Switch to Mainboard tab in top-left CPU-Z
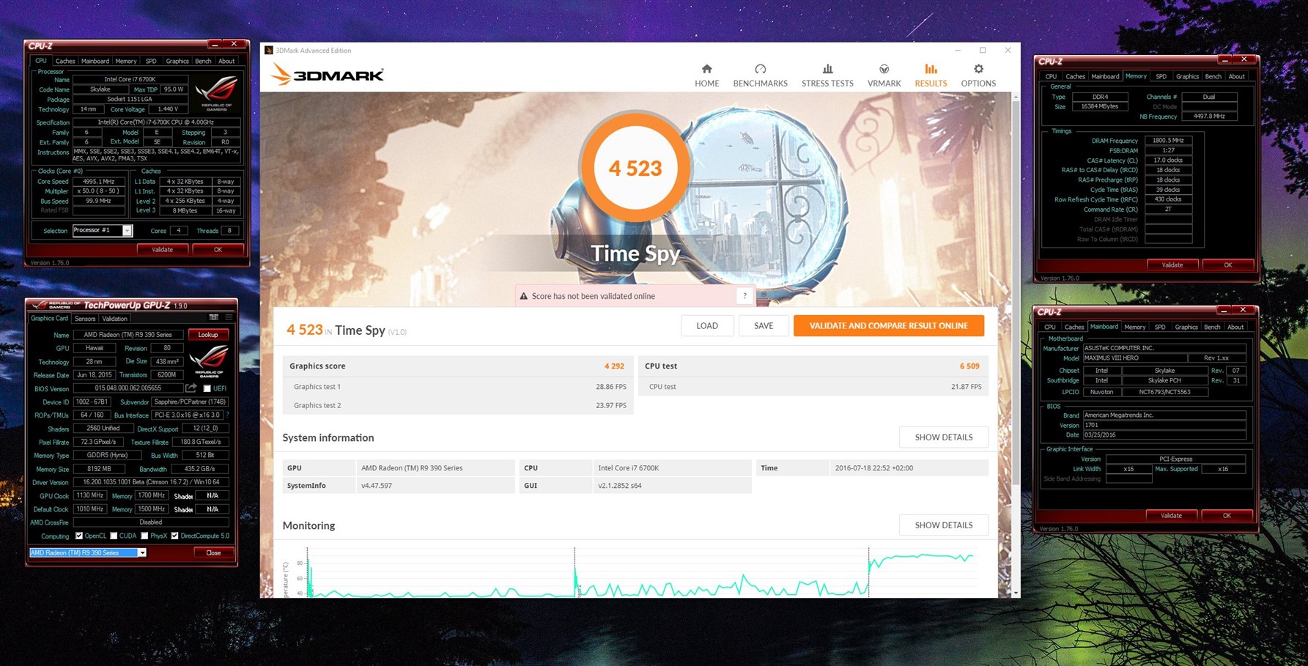Viewport: 1308px width, 666px height. click(95, 62)
